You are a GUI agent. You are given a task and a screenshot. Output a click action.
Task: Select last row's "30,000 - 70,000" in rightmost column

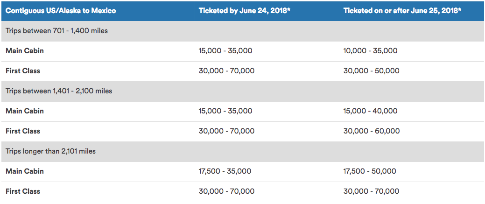click(371, 191)
